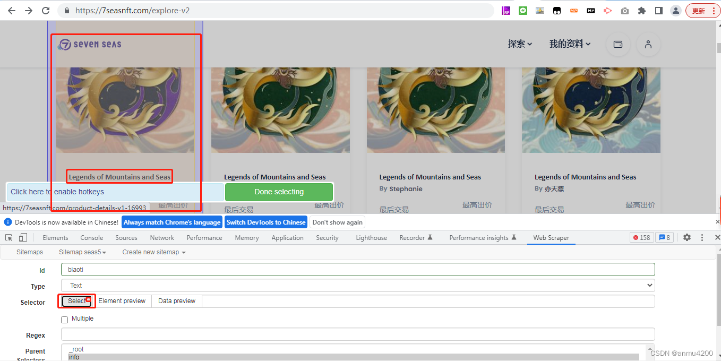Click Switch DevTools to Chinese
Viewport: 721px width, 361px height.
coord(266,222)
